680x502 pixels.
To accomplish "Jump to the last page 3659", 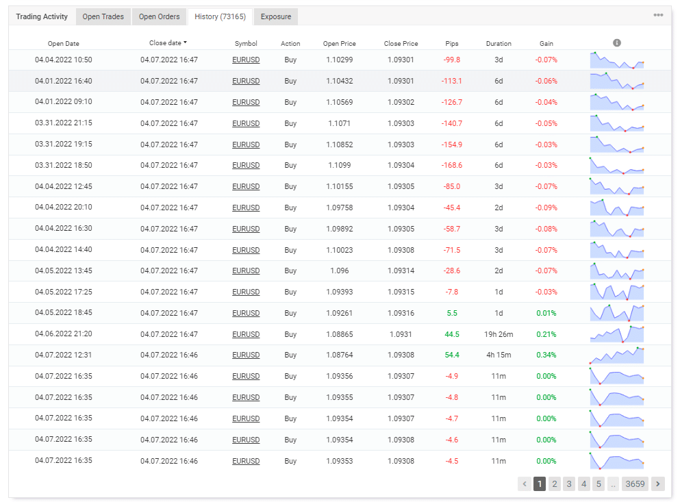I will pos(634,484).
